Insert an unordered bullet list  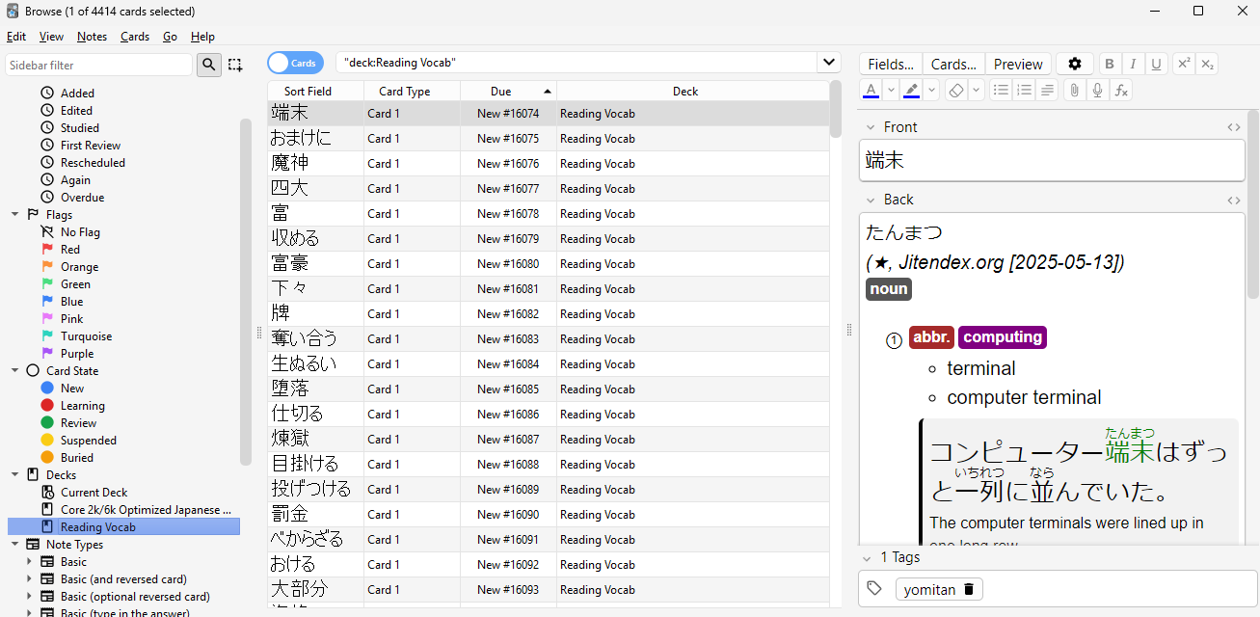[x=1002, y=90]
